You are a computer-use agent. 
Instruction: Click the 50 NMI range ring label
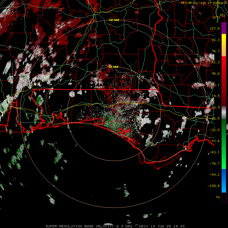[x=114, y=67]
